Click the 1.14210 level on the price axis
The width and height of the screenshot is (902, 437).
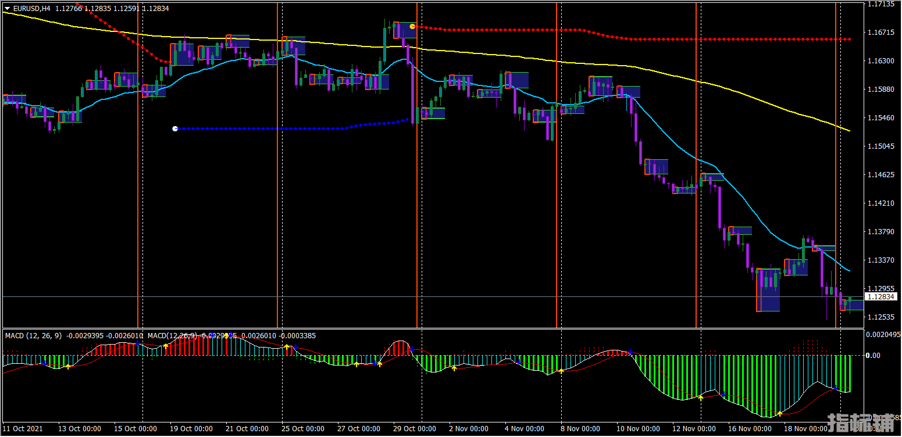pyautogui.click(x=881, y=203)
